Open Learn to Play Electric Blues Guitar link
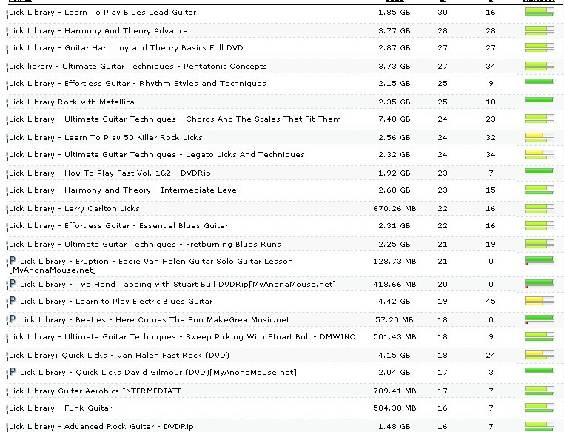The image size is (564, 432). tap(116, 301)
